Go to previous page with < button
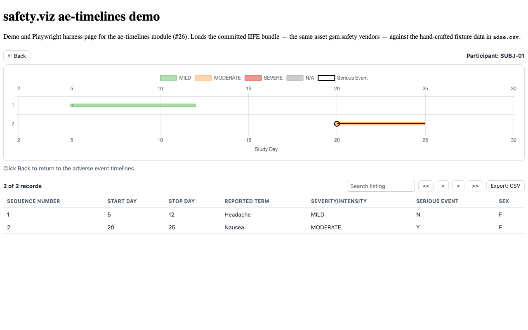 click(x=443, y=186)
